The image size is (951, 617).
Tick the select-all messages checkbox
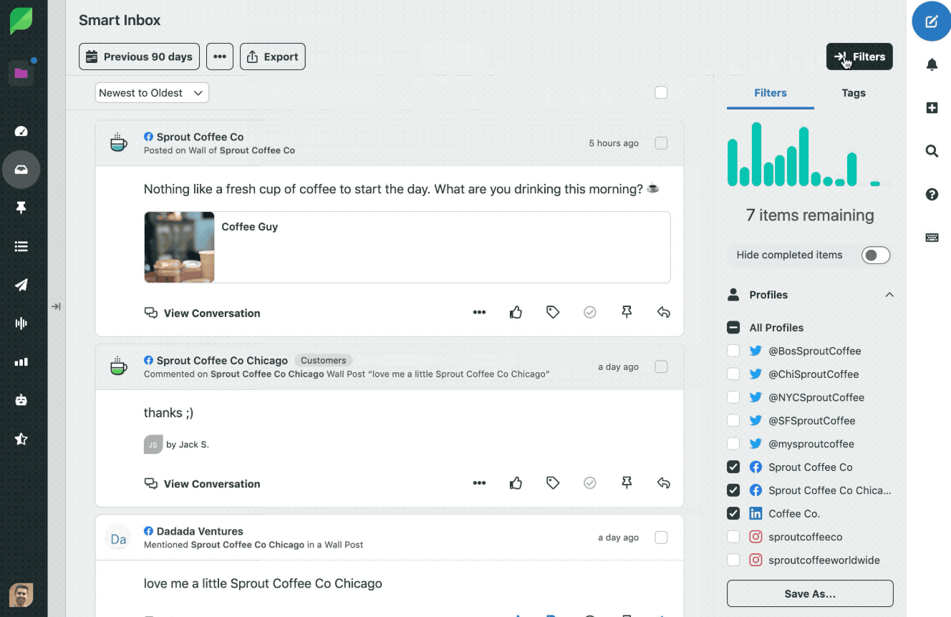point(661,92)
